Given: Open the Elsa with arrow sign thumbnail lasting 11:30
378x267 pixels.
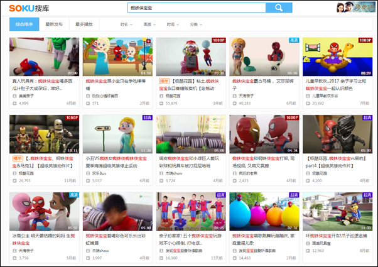Looking at the screenshot, I should (117, 134).
